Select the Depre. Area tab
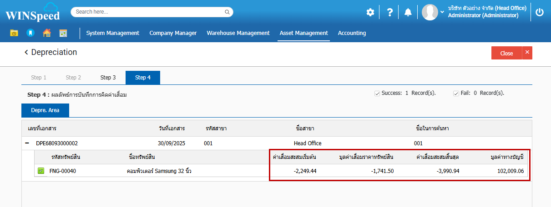 45,110
